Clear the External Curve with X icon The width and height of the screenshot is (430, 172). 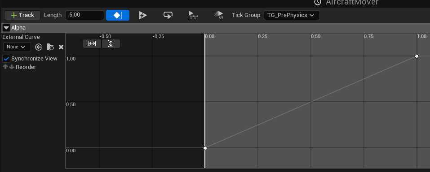point(61,47)
